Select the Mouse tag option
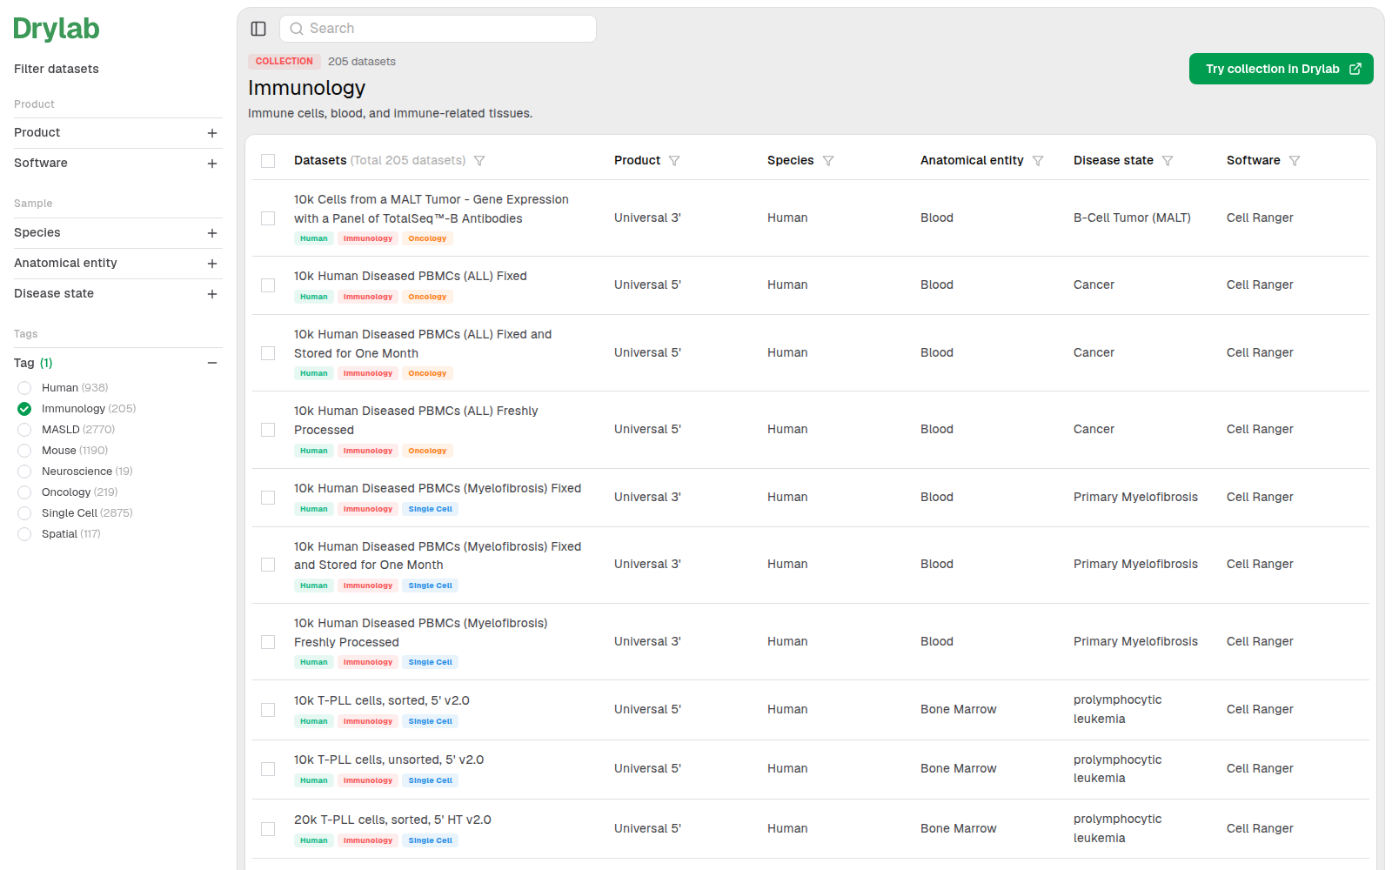 pyautogui.click(x=24, y=451)
